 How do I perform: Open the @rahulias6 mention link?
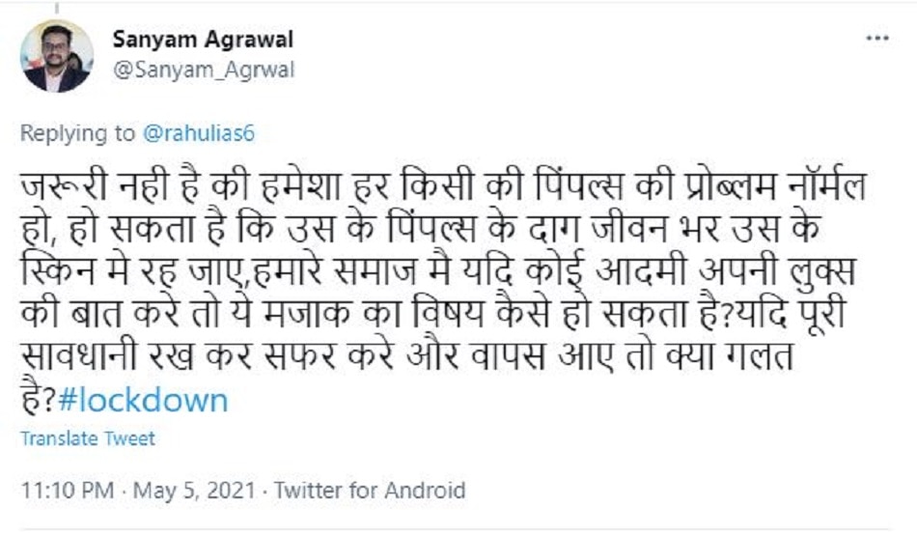(199, 133)
